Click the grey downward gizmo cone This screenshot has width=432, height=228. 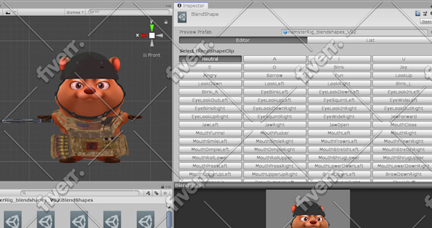pyautogui.click(x=152, y=43)
